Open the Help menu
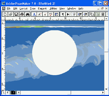 coord(81,9)
